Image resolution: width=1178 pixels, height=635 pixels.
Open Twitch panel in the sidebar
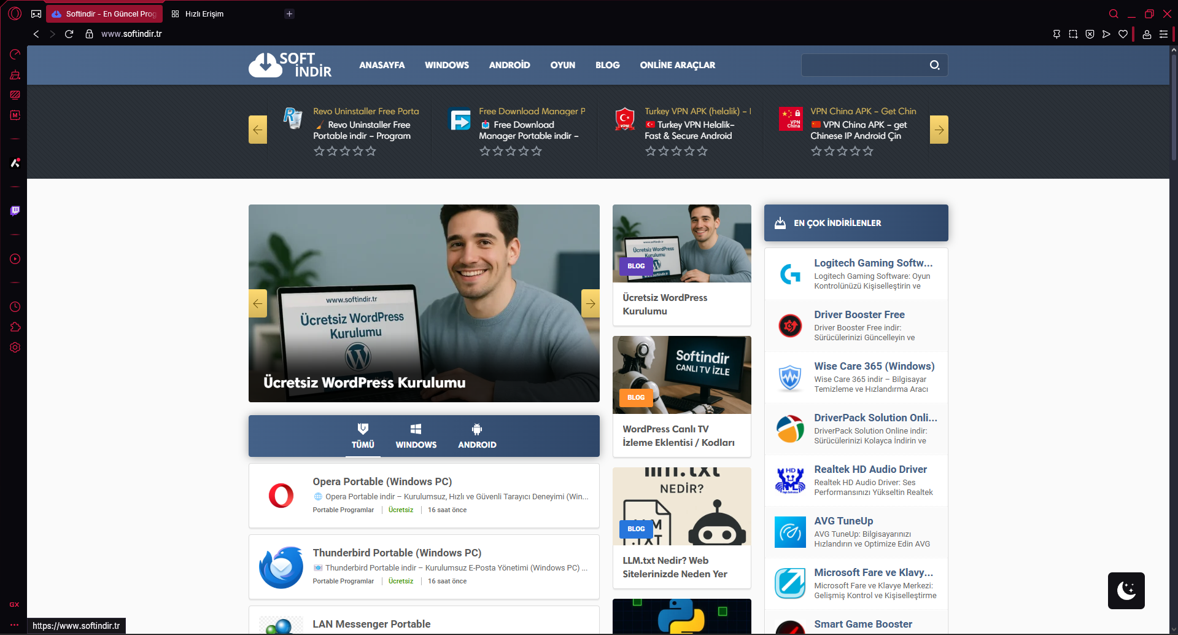point(15,211)
